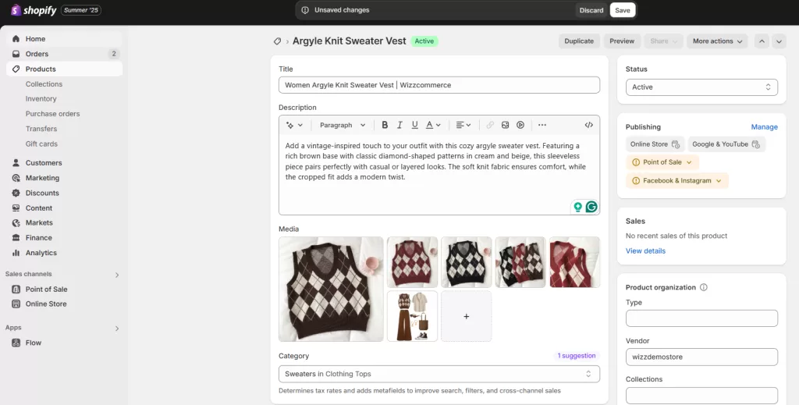Click the Online Store channel icon
The width and height of the screenshot is (799, 405).
coord(16,304)
